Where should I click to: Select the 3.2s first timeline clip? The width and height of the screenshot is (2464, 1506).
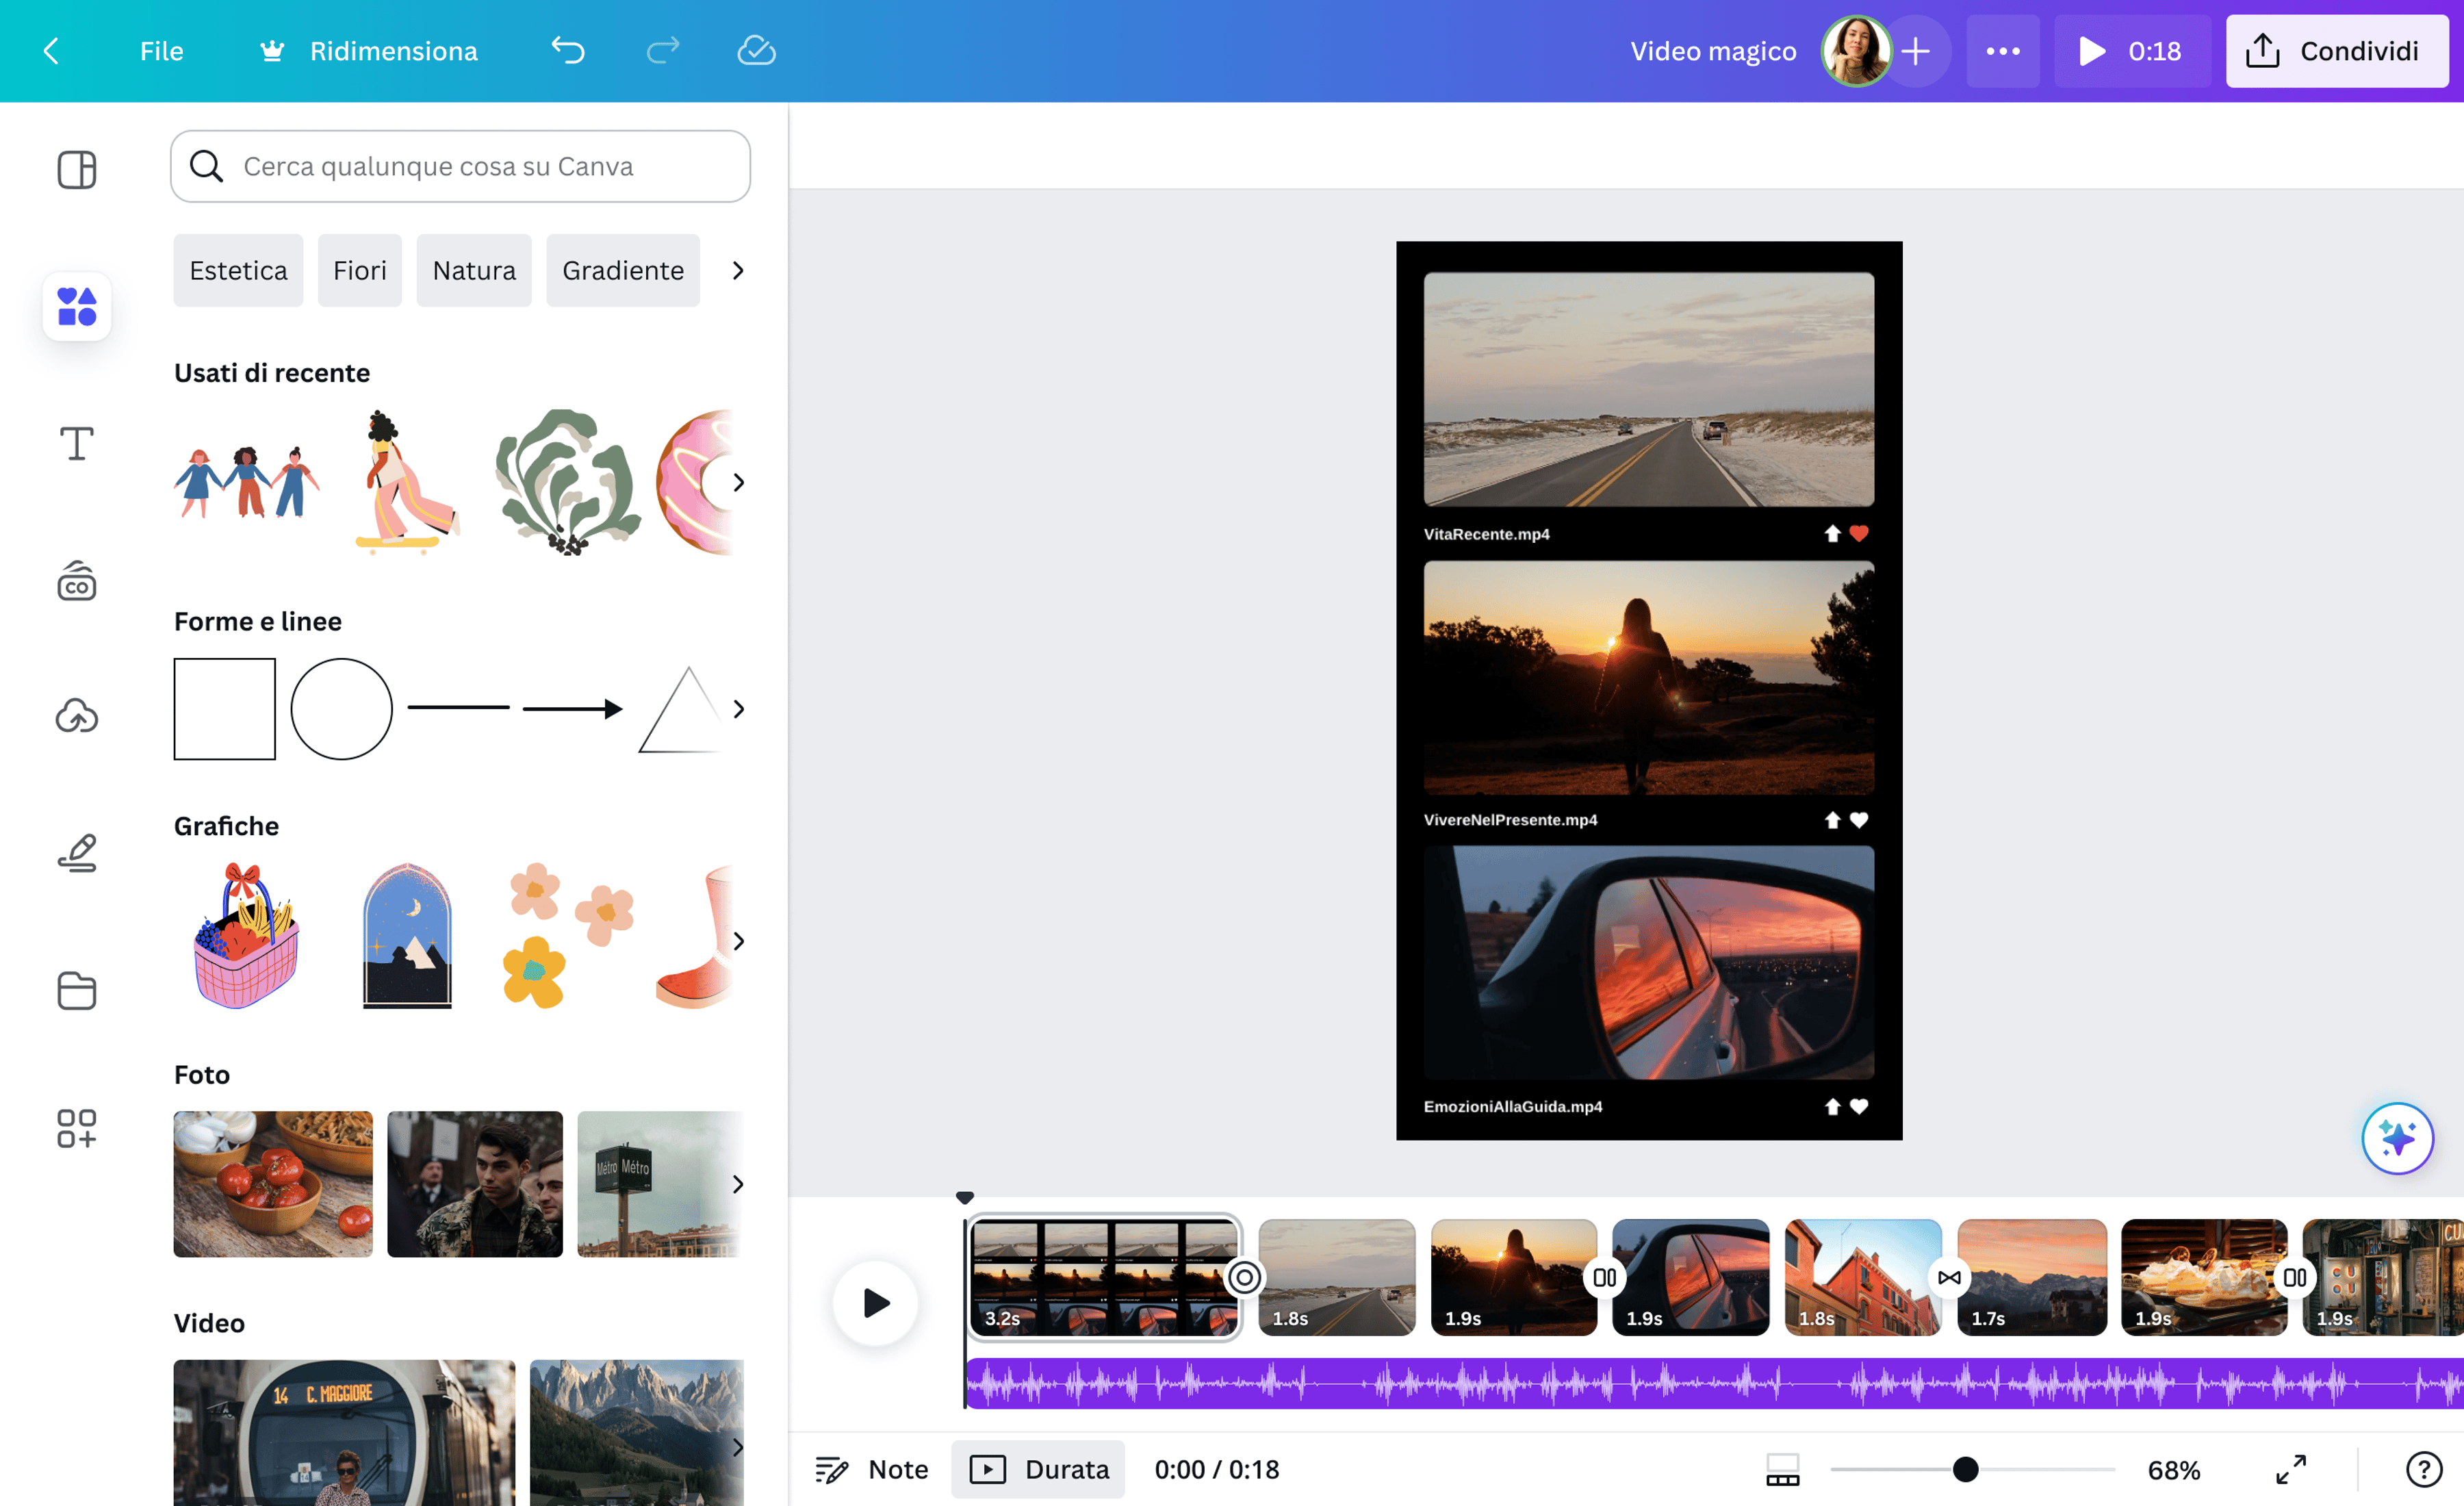point(1104,1277)
